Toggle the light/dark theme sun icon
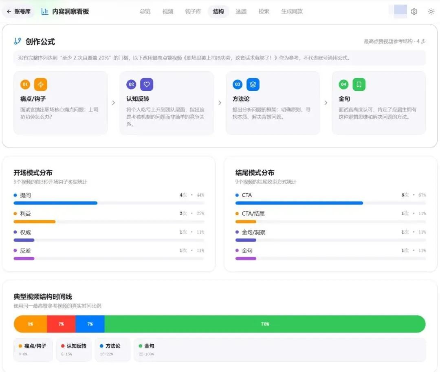Image resolution: width=440 pixels, height=372 pixels. (431, 11)
